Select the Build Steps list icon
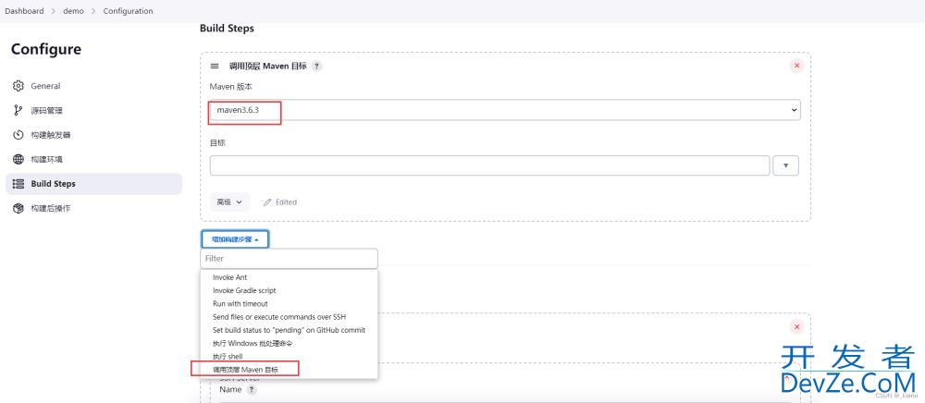This screenshot has height=403, width=925. click(x=18, y=184)
